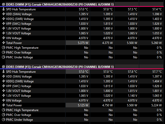Screen dimensions: 165x124
Task: Select the DDR5 DIMM [#3] Channel B group header
Action: tap(60, 67)
